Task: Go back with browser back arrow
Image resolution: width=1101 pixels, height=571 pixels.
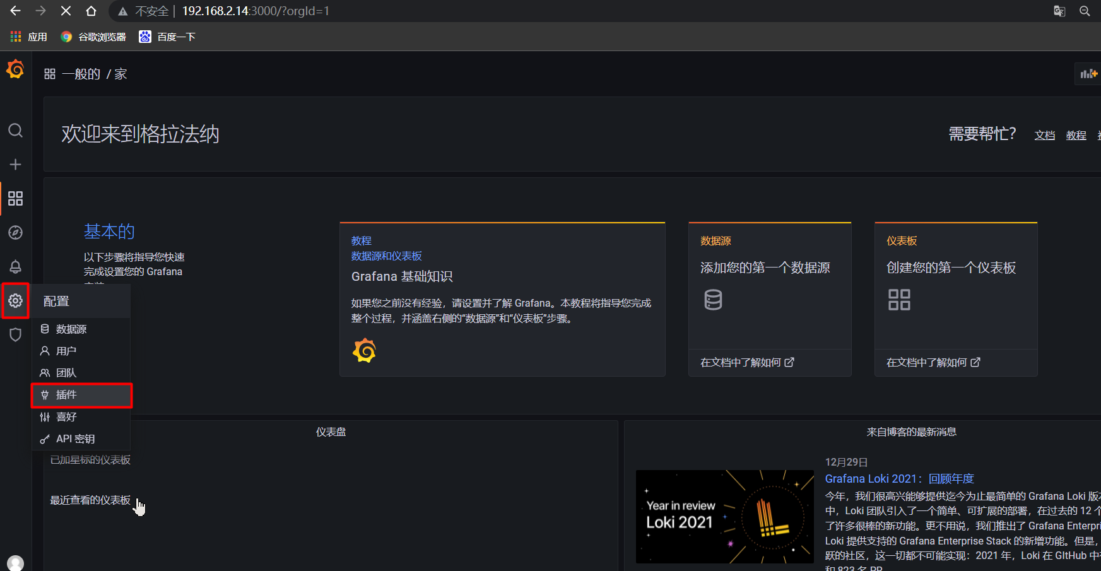Action: click(15, 11)
